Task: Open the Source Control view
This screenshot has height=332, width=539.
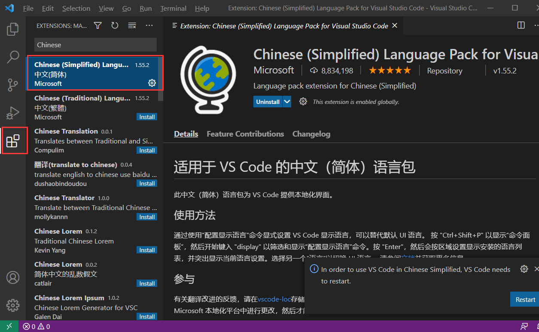Action: (x=13, y=85)
